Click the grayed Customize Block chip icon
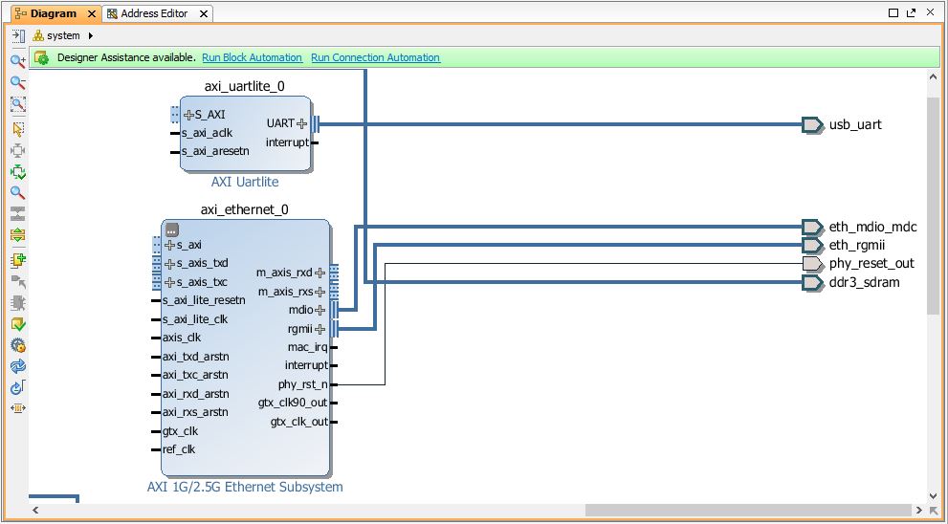The width and height of the screenshot is (948, 524). click(18, 302)
